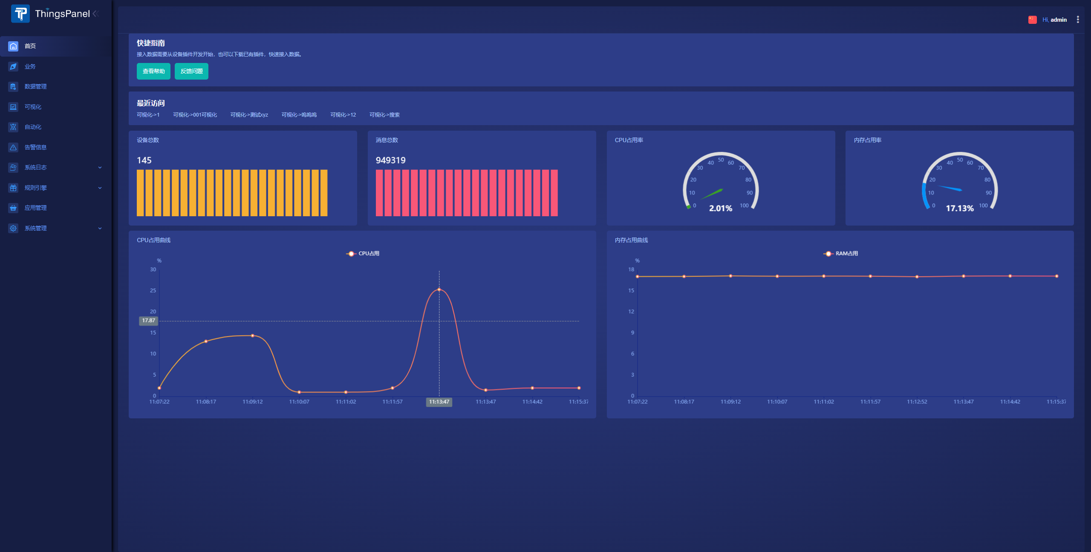Viewport: 1091px width, 552px height.
Task: Click the 查看帮助 button
Action: point(153,72)
